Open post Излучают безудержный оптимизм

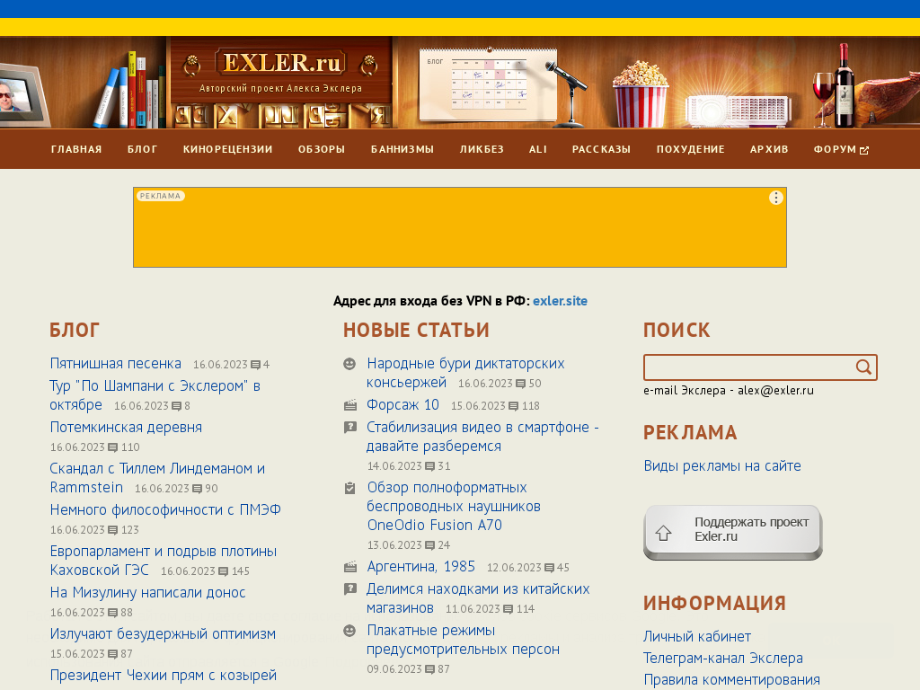pyautogui.click(x=163, y=634)
